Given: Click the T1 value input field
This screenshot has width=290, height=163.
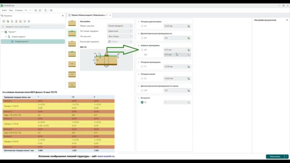Looking at the screenshot, I should pos(175,67).
